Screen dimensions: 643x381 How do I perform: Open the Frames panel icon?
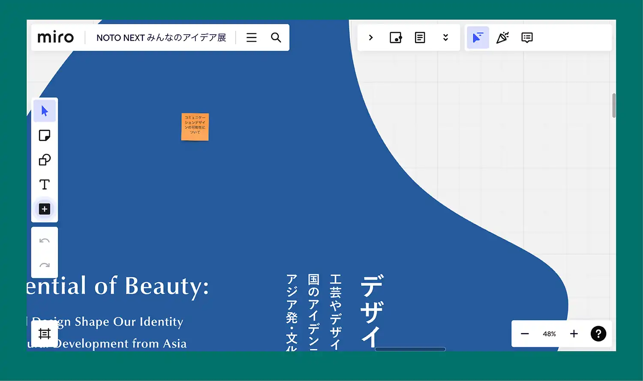tap(45, 333)
